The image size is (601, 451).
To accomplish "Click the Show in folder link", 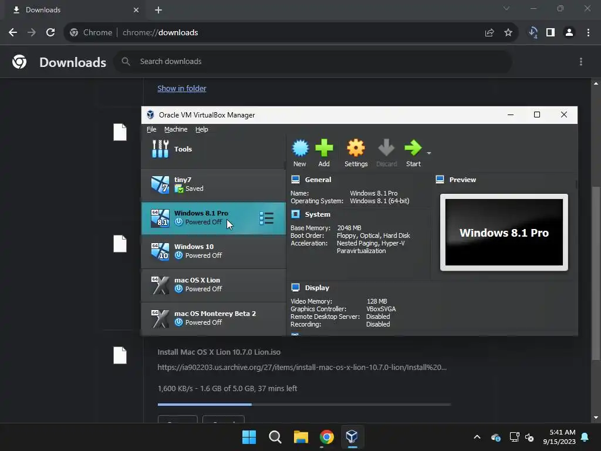I will [x=182, y=88].
